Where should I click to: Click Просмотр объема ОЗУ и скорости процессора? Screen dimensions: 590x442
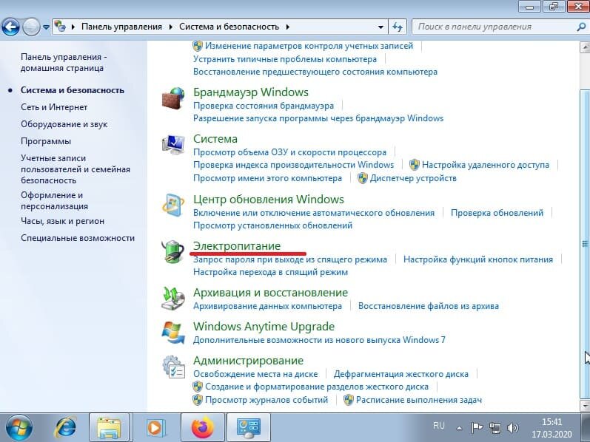289,152
